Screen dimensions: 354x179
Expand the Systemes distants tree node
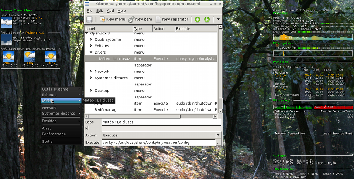pos(91,78)
